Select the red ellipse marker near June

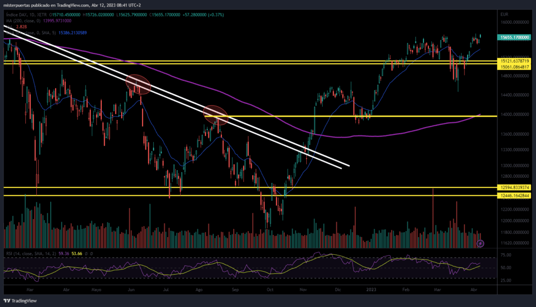click(x=138, y=84)
